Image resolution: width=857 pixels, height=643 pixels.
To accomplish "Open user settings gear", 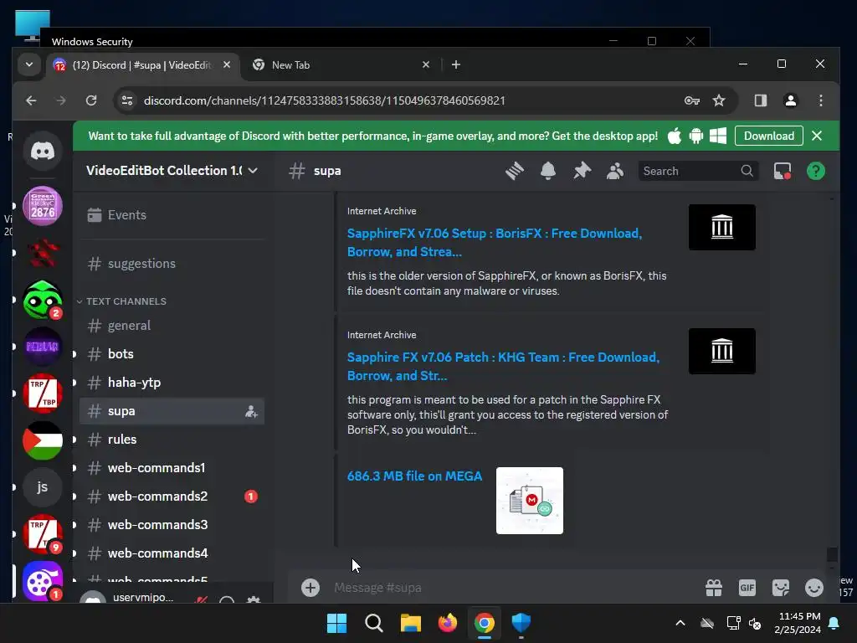I will (253, 599).
